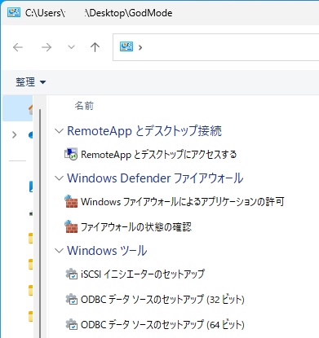Collapse the Windows Defender ファイアウォール group
The image size is (319, 338).
point(59,178)
